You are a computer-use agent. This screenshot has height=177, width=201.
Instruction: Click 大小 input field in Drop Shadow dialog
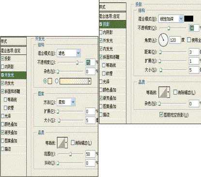click(x=193, y=70)
